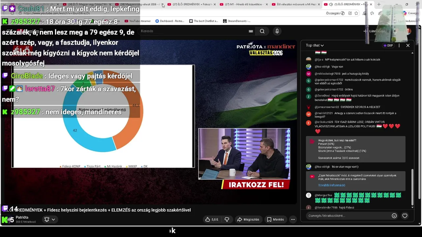
Task: Close the live chat panel with X
Action: click(408, 45)
